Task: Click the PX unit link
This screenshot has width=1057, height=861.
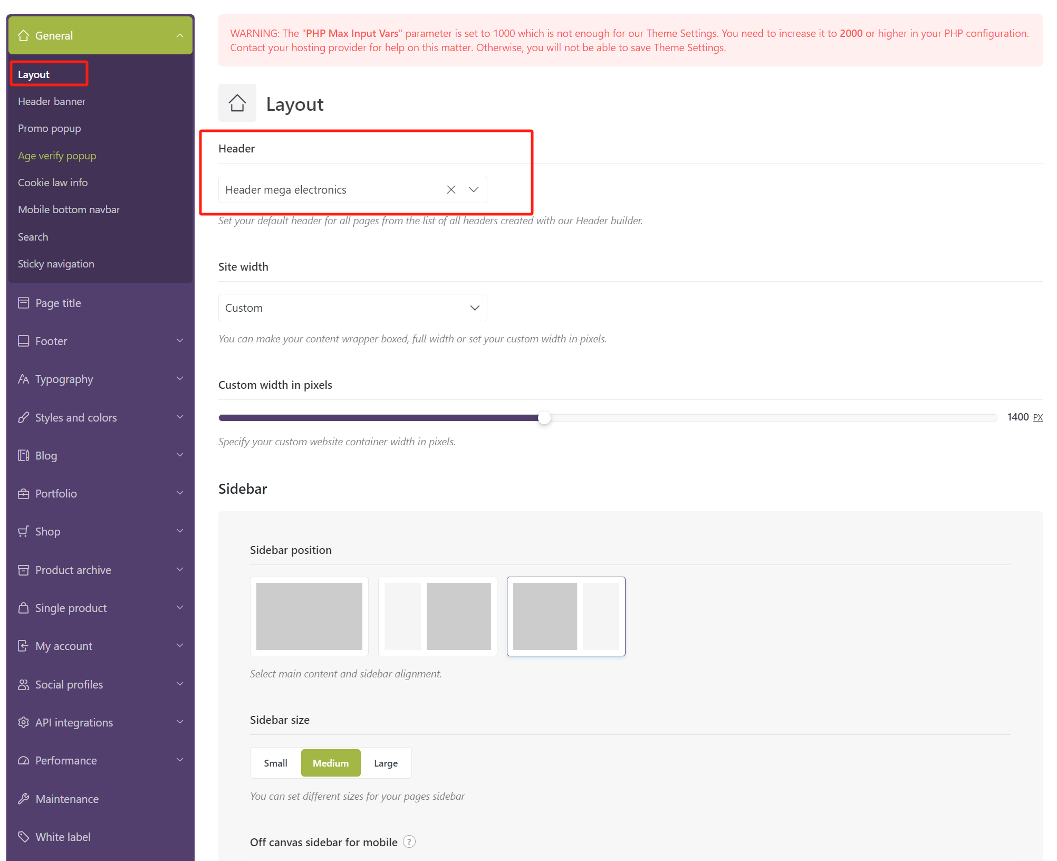Action: pos(1037,417)
